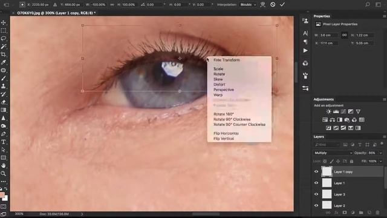Viewport: 387px width, 218px height.
Task: Toggle lock transparent pixels
Action: coord(325,161)
